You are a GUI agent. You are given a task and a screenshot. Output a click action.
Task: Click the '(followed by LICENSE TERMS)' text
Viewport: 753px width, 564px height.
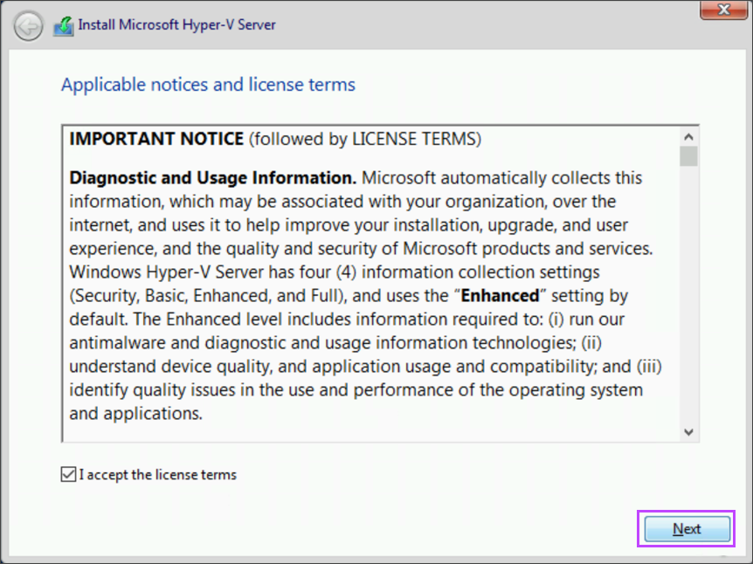point(364,139)
